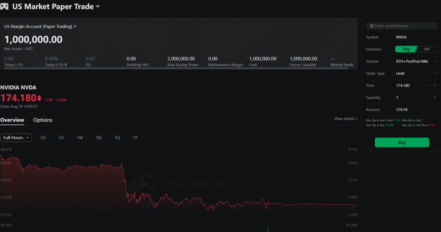Select the 1W chart range
441x232 pixels.
click(80, 137)
